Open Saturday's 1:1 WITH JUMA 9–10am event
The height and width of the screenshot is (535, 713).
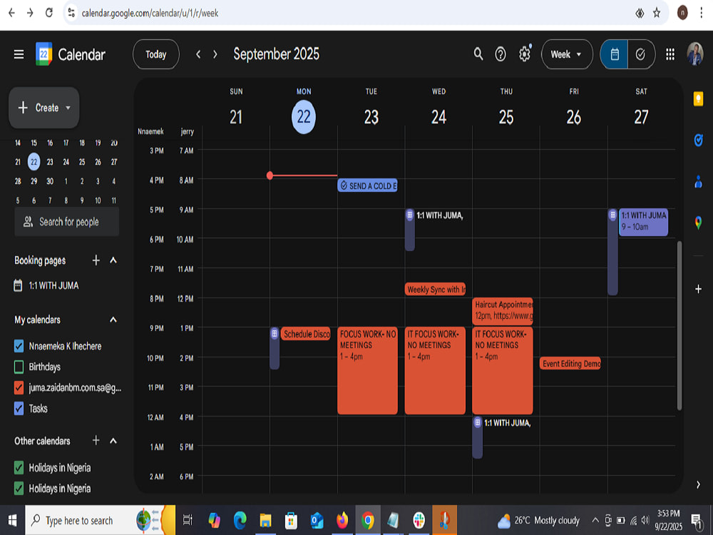tap(643, 222)
